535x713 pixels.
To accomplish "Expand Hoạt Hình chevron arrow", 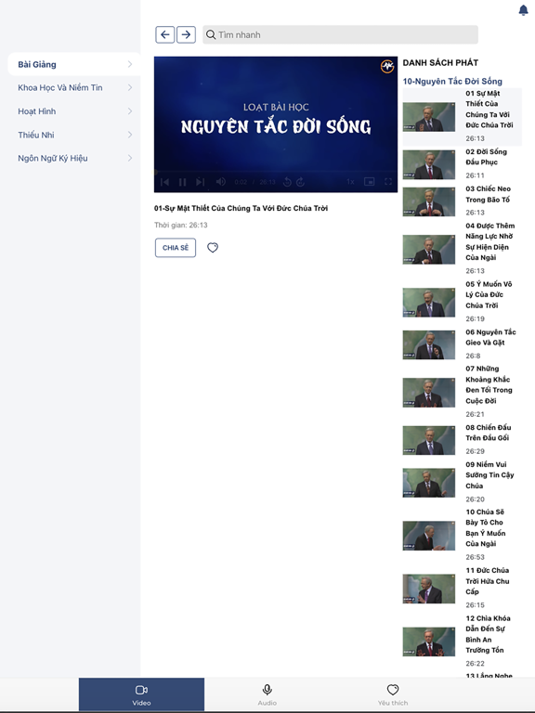I will 130,111.
